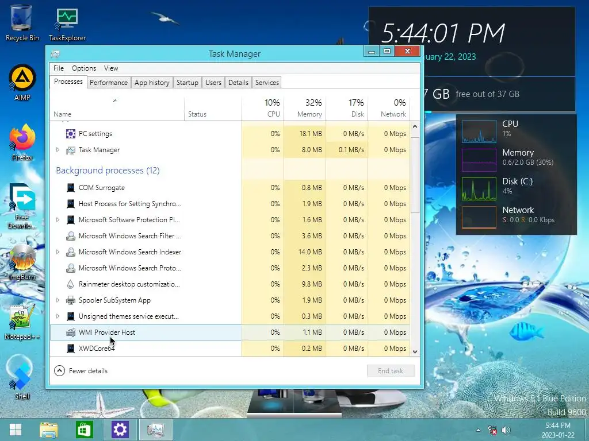The height and width of the screenshot is (441, 589).
Task: Open the Free Download Manager desktop icon
Action: [22, 206]
